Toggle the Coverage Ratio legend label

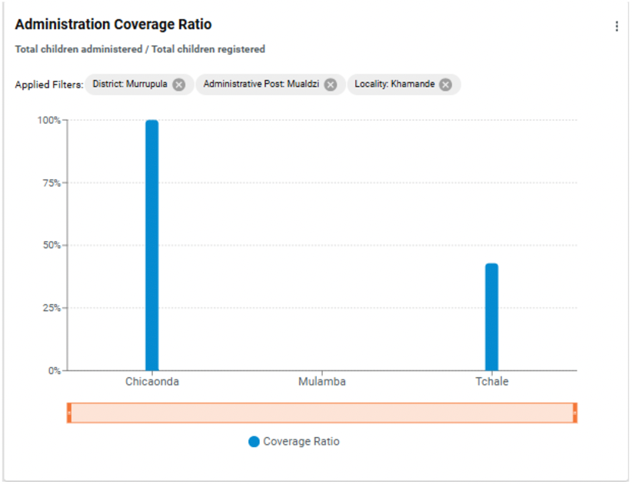click(301, 442)
